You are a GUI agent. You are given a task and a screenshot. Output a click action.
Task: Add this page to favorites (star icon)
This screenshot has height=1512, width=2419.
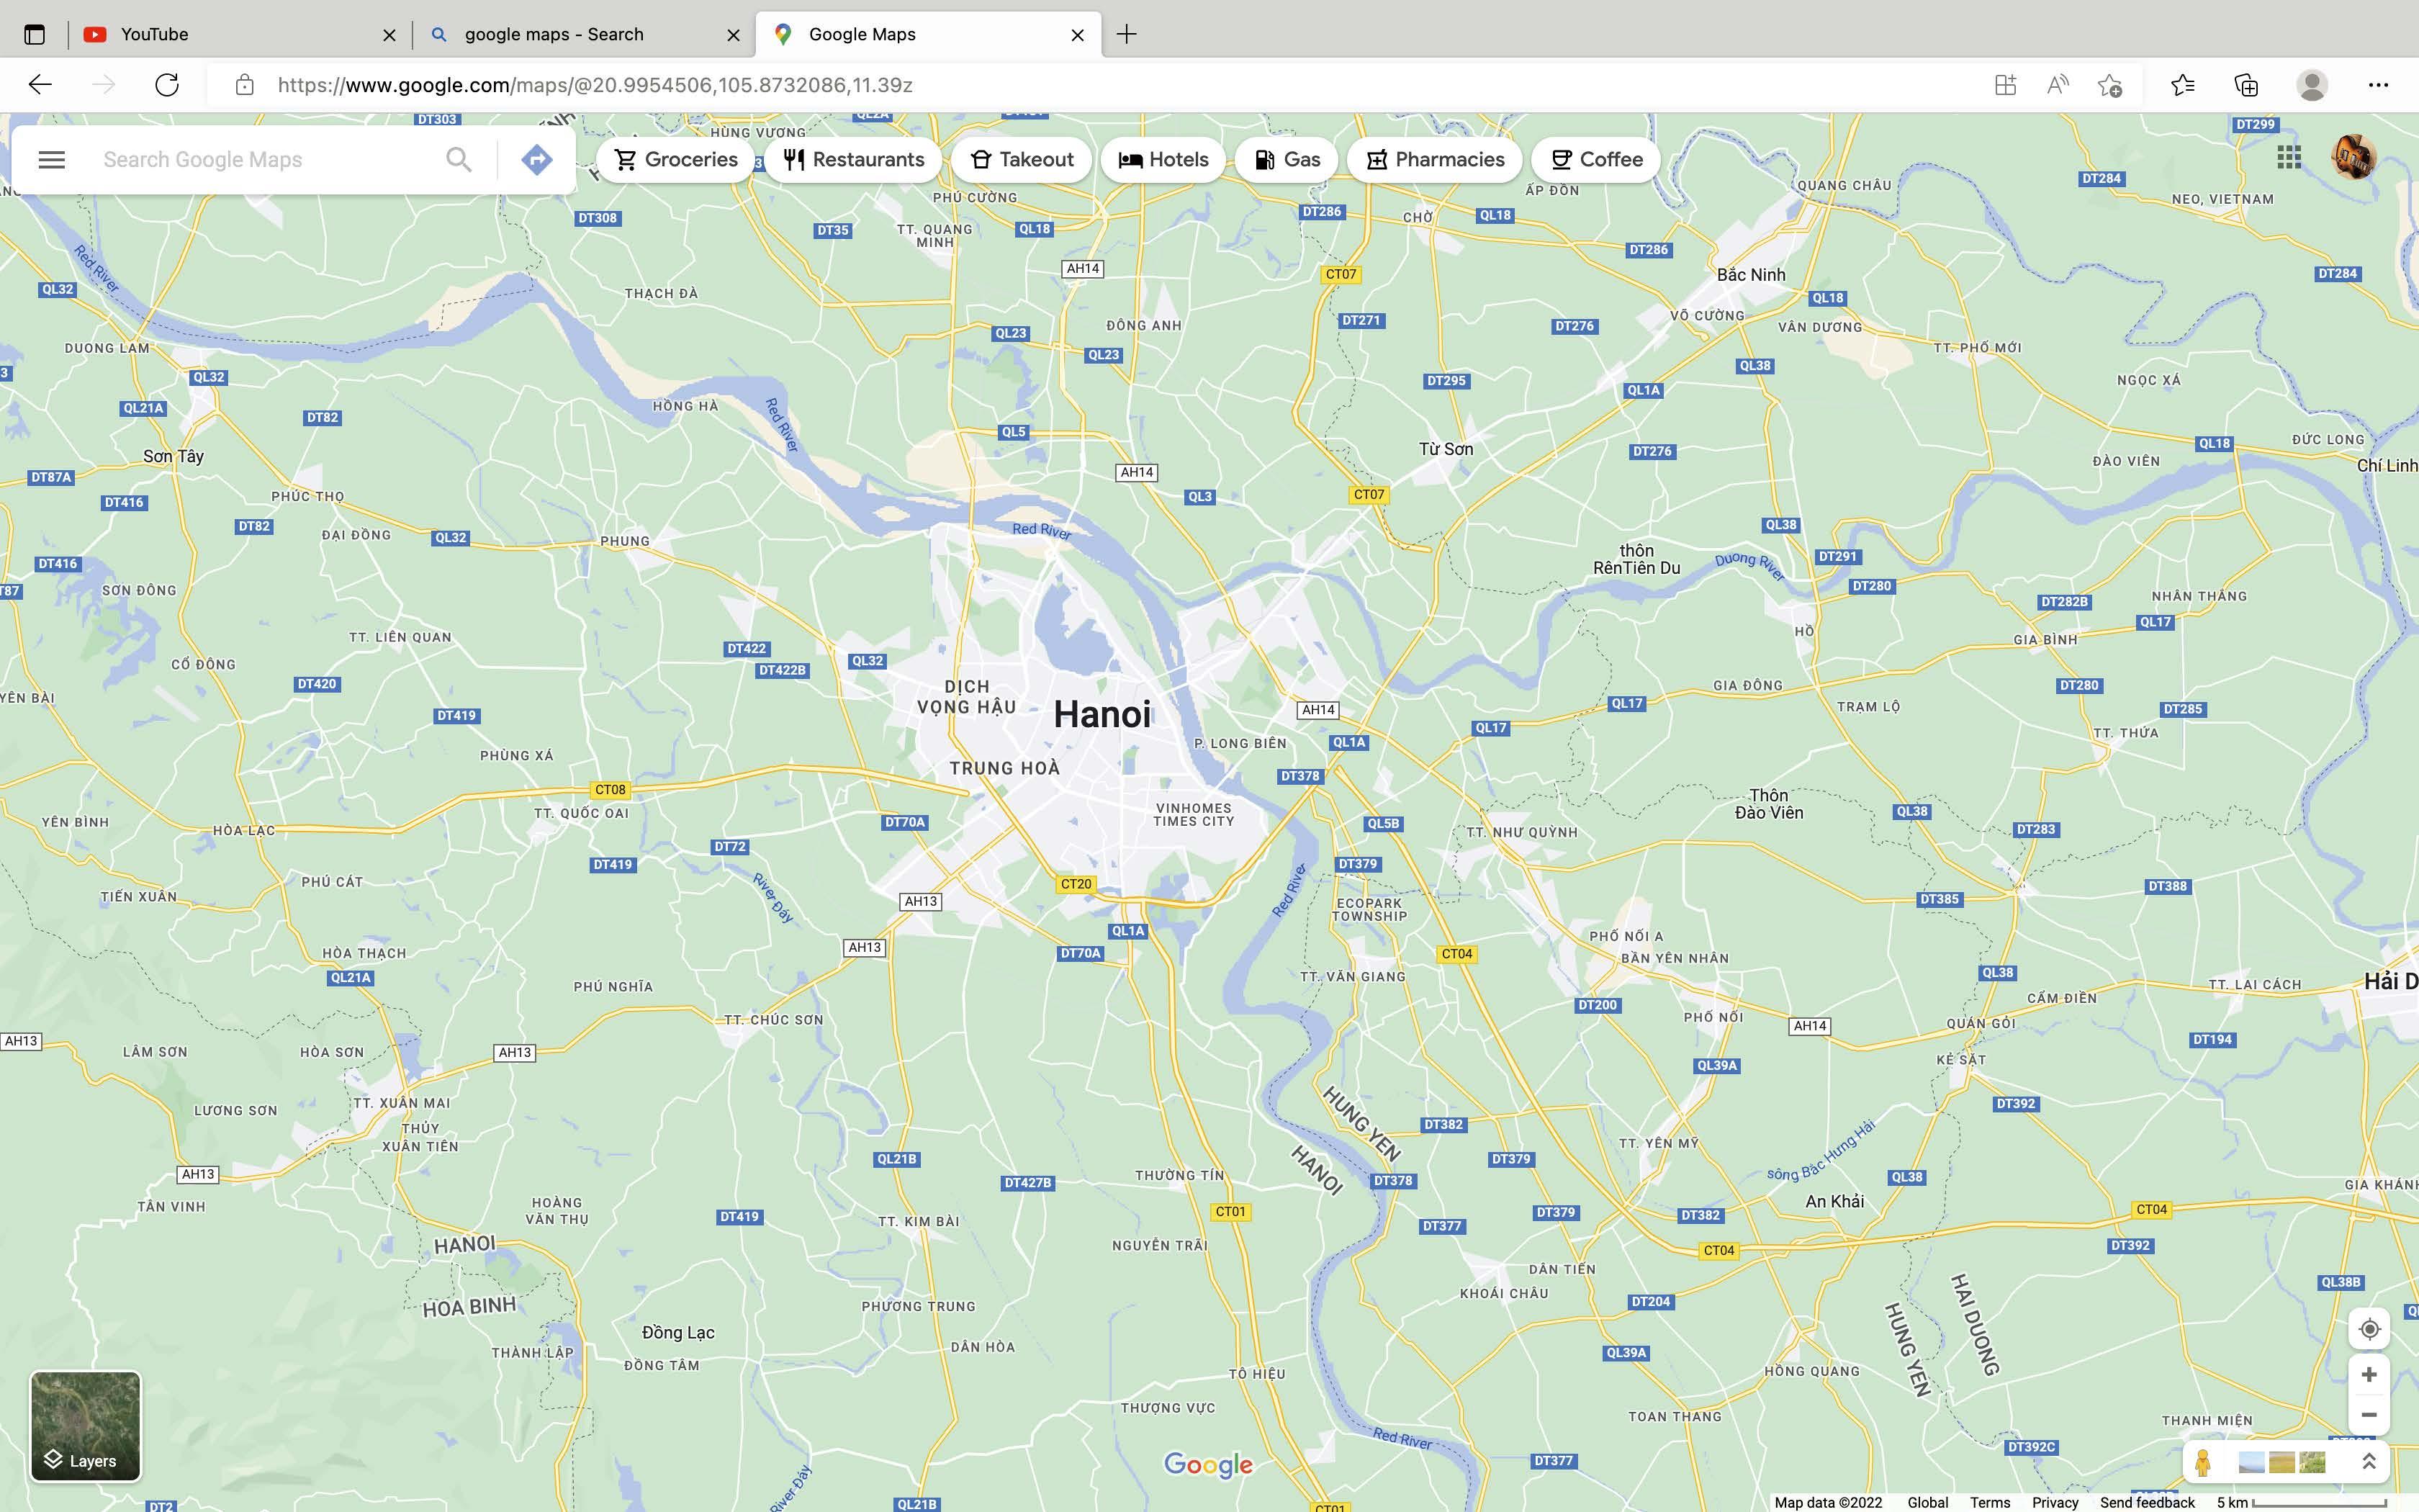pyautogui.click(x=2109, y=85)
